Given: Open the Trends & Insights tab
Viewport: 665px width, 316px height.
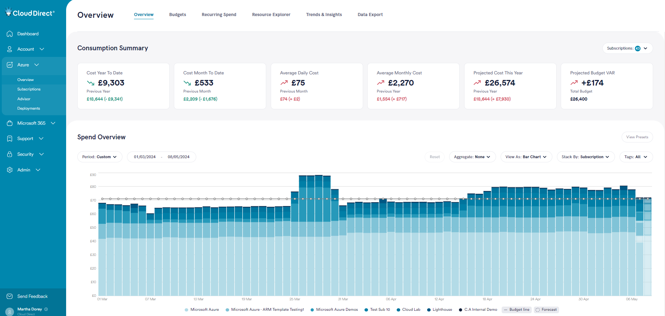Looking at the screenshot, I should click(324, 15).
